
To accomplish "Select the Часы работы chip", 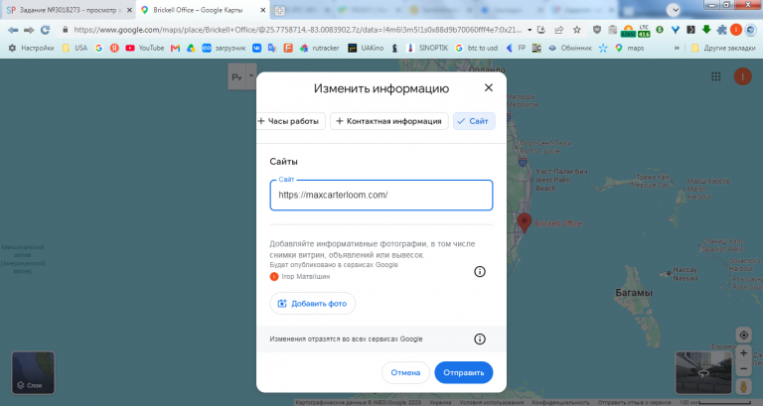I will (290, 121).
